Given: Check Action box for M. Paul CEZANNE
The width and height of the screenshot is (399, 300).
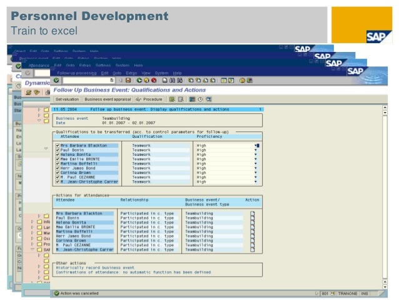Looking at the screenshot, I should [252, 245].
